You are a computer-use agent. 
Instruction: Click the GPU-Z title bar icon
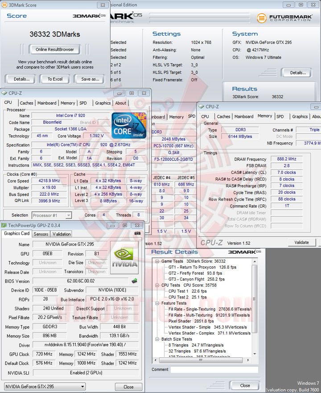(4, 225)
